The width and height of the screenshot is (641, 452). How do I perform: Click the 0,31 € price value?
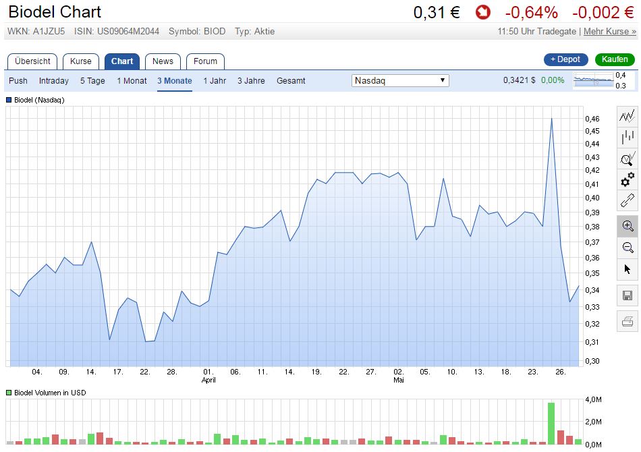click(437, 12)
